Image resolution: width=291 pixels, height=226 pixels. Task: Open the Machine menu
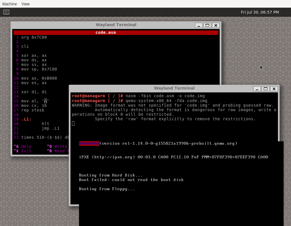pyautogui.click(x=9, y=4)
